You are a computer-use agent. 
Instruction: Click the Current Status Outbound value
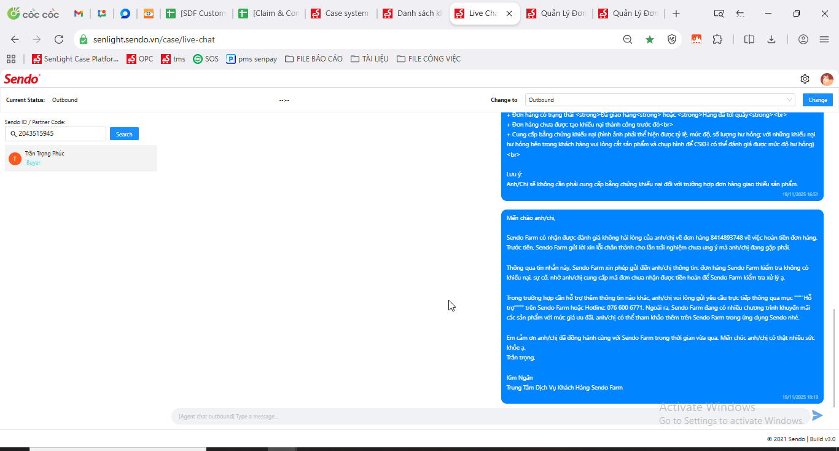tap(64, 100)
